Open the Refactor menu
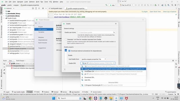The width and height of the screenshot is (180, 101). tap(32, 2)
